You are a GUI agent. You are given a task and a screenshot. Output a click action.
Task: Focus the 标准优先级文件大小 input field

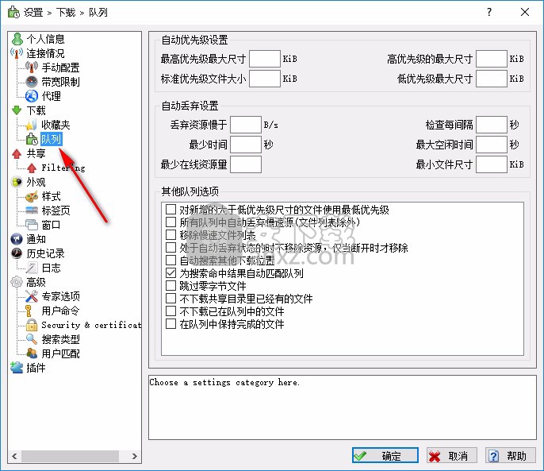click(265, 79)
